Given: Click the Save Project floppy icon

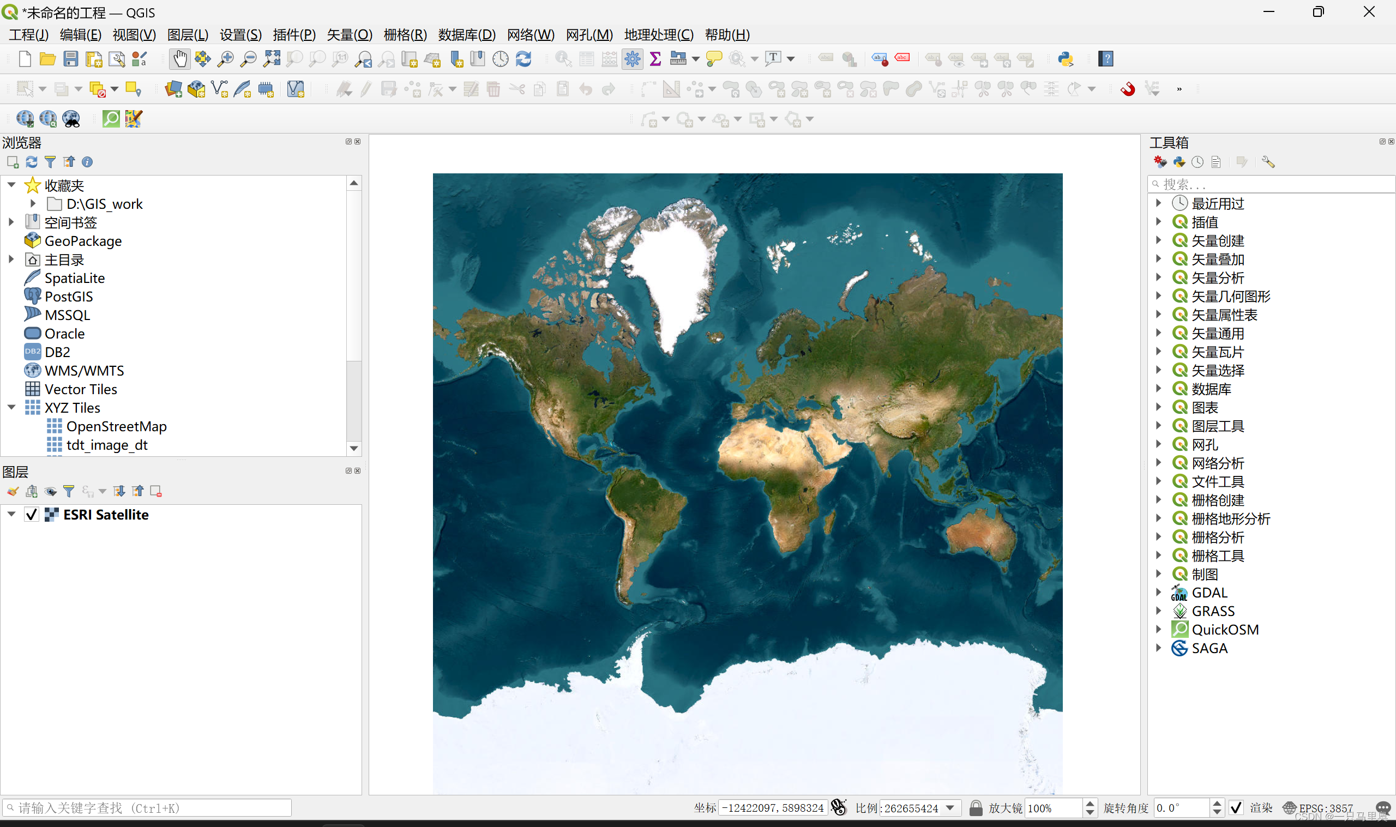Looking at the screenshot, I should [71, 58].
